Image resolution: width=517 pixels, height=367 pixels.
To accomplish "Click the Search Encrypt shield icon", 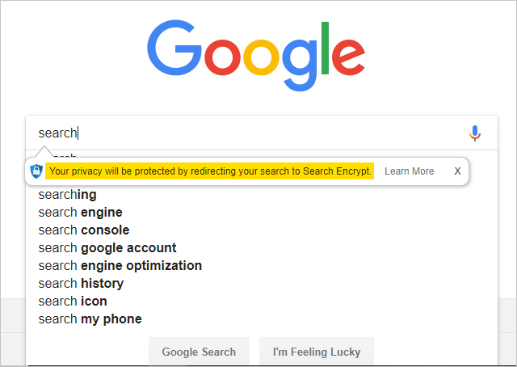I will pos(36,171).
